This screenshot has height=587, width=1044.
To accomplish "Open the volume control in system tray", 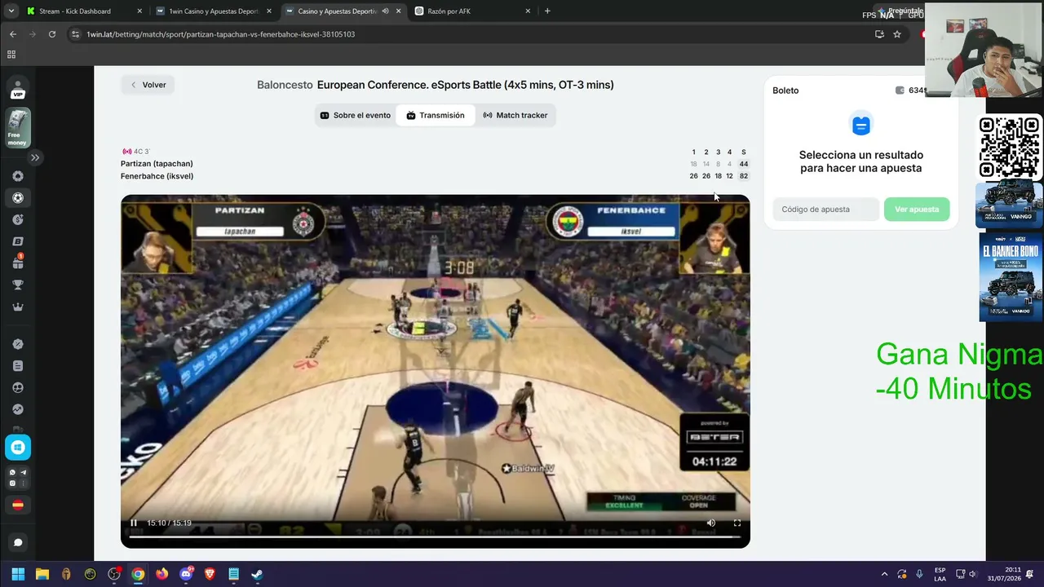I will [x=972, y=574].
